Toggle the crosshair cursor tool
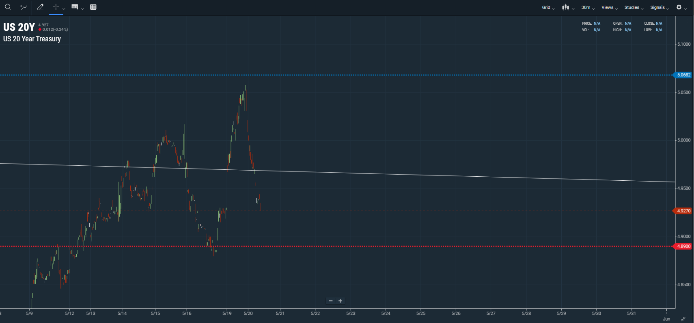The width and height of the screenshot is (694, 323). click(56, 7)
